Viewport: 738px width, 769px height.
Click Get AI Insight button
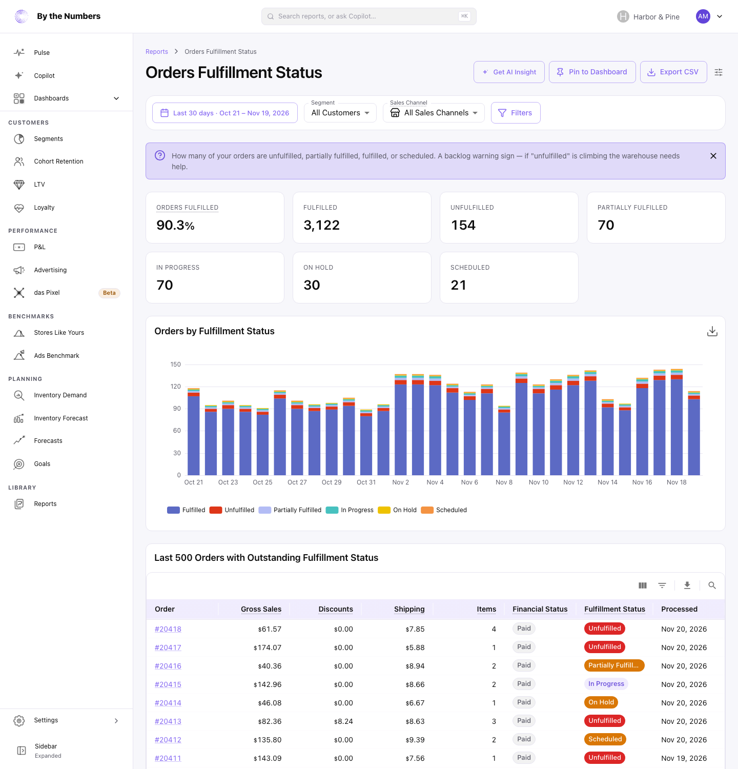pyautogui.click(x=509, y=72)
